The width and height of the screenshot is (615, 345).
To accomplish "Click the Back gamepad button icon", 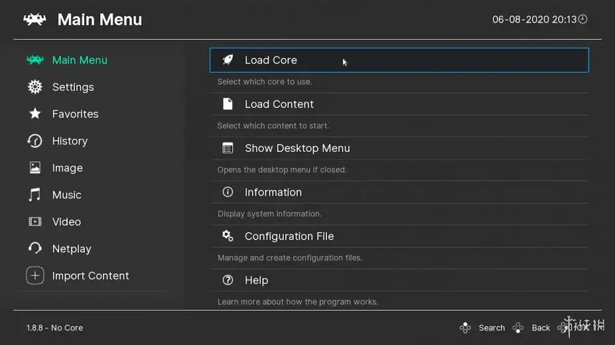I will 517,328.
